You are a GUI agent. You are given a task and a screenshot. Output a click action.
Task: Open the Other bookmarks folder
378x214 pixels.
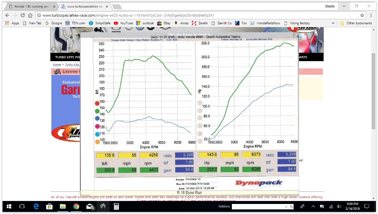pyautogui.click(x=356, y=23)
